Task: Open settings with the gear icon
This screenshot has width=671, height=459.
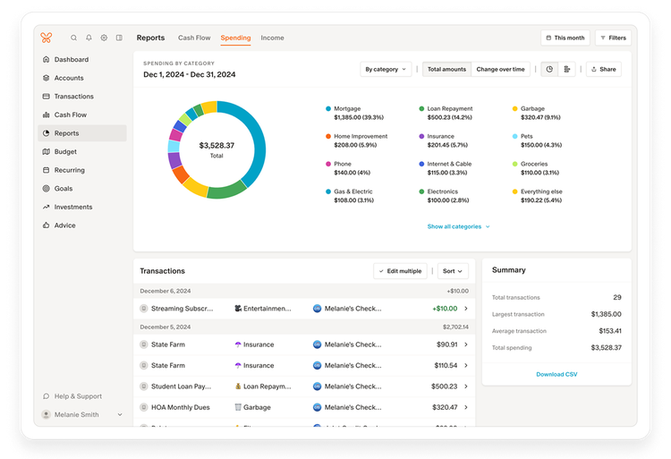Action: click(x=104, y=38)
